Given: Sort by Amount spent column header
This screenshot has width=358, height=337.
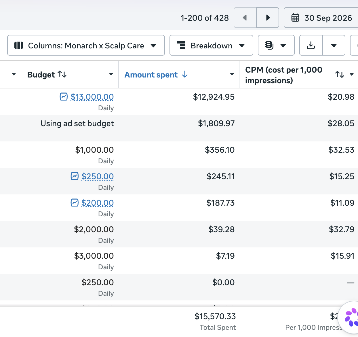Looking at the screenshot, I should tap(156, 75).
